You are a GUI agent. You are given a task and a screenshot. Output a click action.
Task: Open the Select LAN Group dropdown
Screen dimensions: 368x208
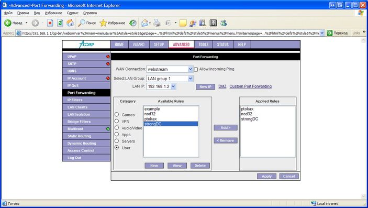click(191, 79)
